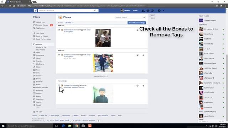Click the Likes thumbs-up icon

[34, 52]
